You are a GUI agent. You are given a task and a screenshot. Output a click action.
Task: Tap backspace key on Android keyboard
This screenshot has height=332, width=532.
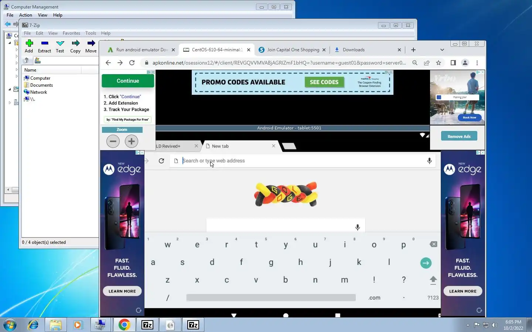pos(433,244)
